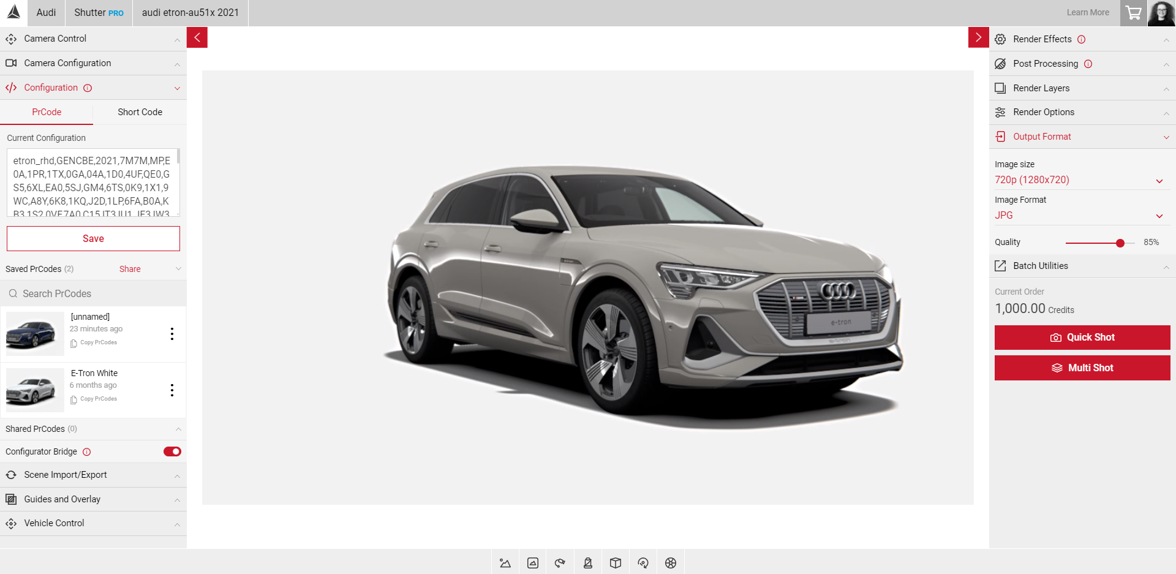Click the Camera Configuration camera icon
Viewport: 1176px width, 574px height.
coord(11,63)
